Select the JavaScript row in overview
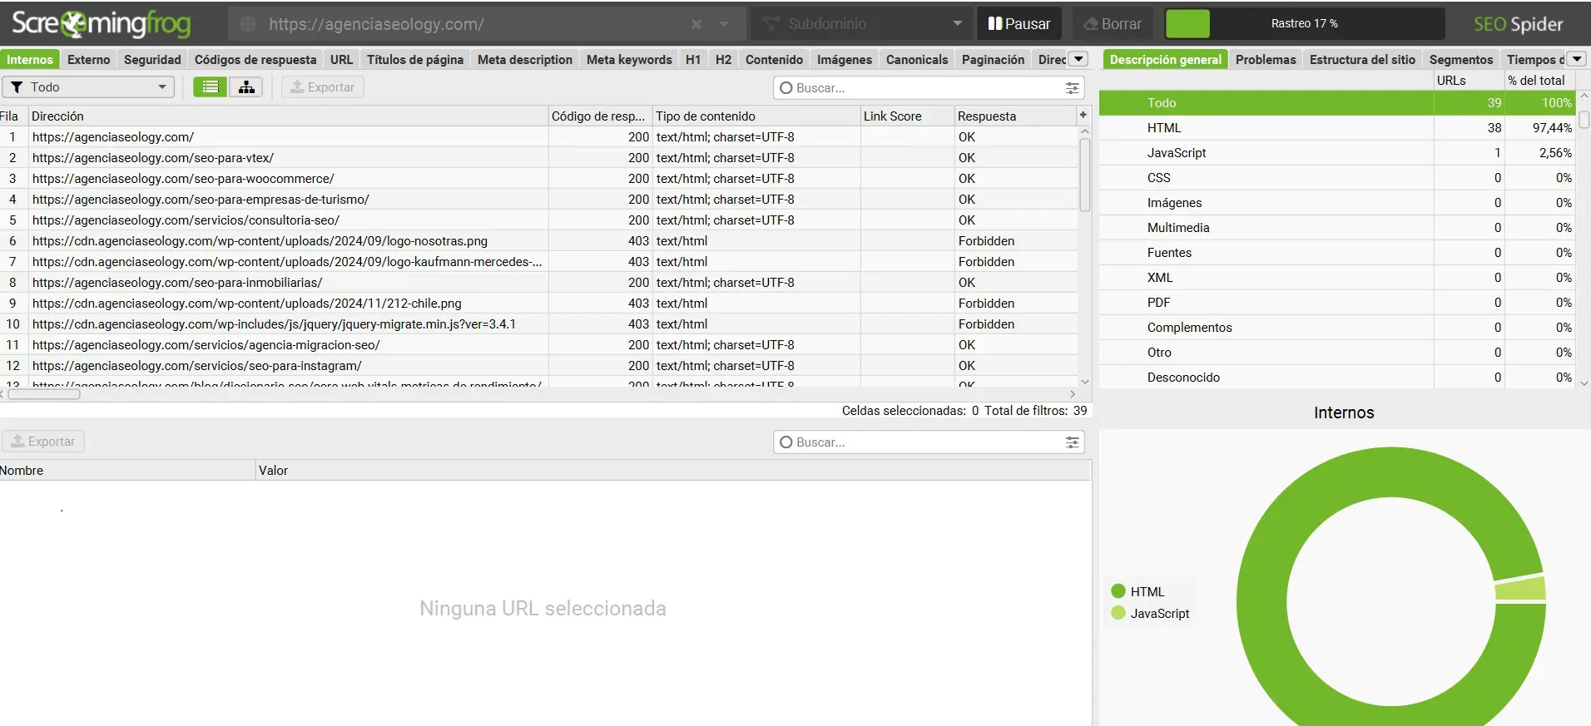 click(1176, 153)
